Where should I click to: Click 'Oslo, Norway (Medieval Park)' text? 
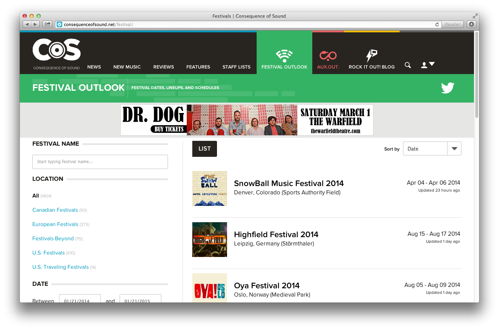tap(272, 295)
